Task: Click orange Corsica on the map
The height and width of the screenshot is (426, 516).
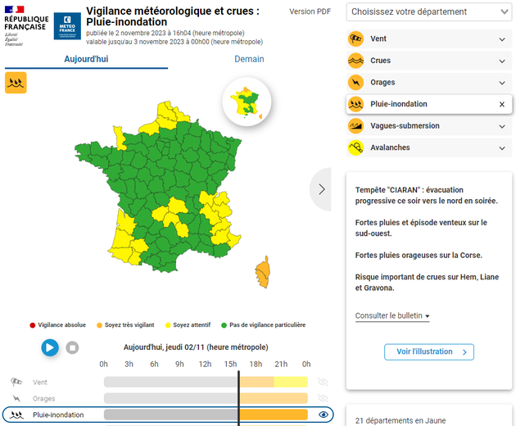Action: (x=263, y=273)
